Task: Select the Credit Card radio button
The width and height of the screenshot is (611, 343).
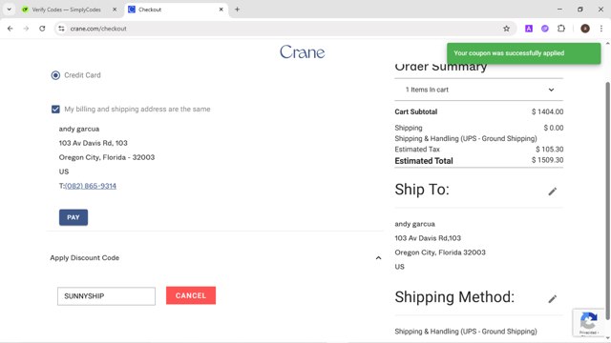Action: click(x=55, y=75)
